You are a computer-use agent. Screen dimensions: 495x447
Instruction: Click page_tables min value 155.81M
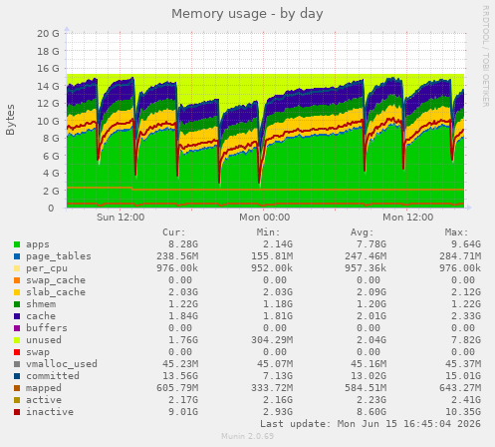pyautogui.click(x=272, y=256)
